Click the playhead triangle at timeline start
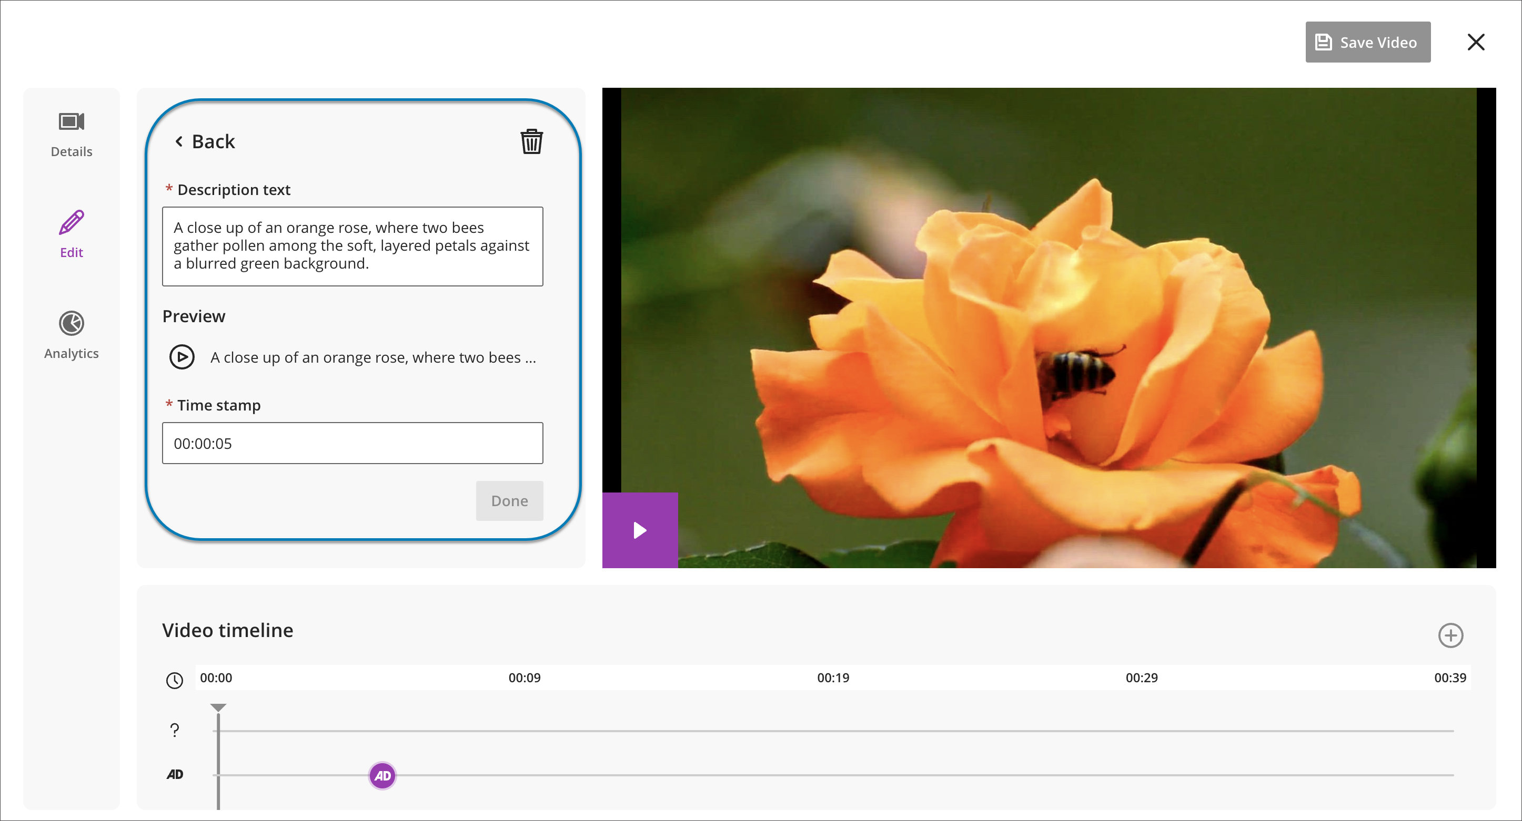Viewport: 1522px width, 821px height. (219, 707)
